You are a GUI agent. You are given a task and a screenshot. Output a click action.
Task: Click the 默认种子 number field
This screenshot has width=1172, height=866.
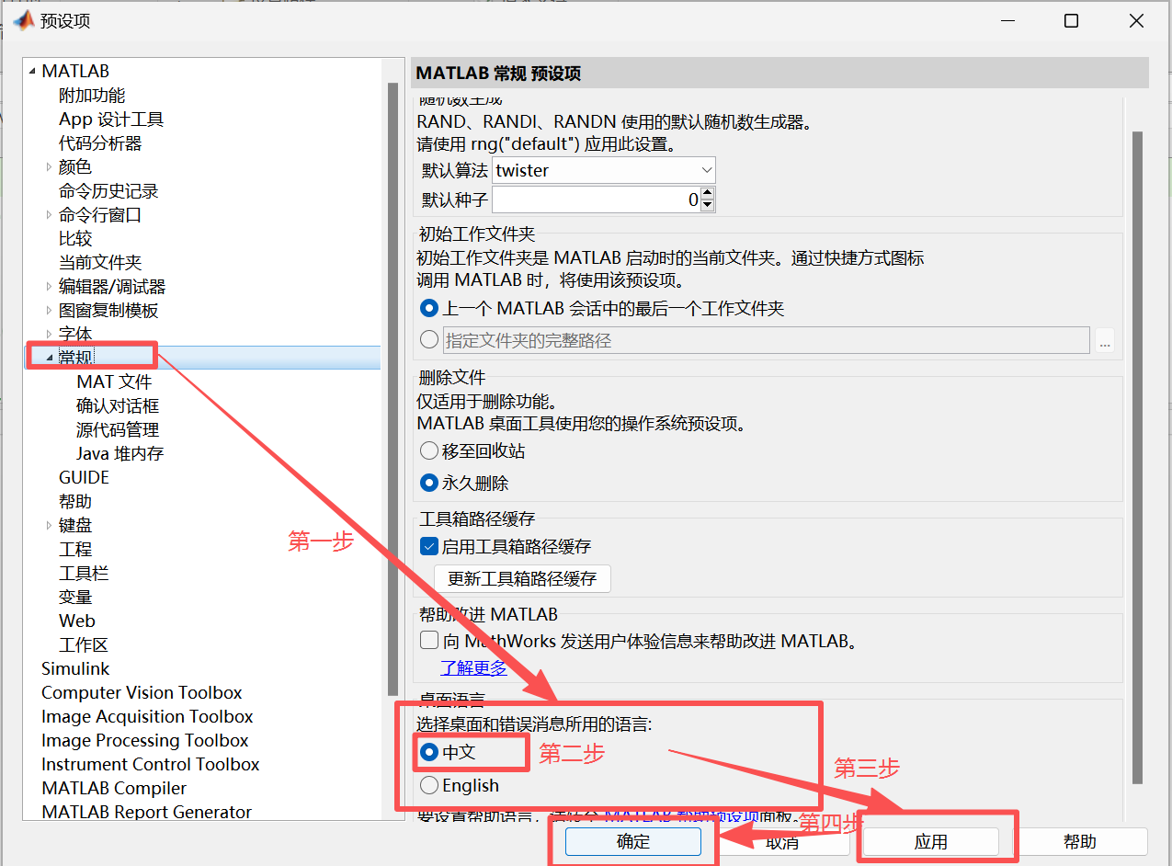(597, 199)
